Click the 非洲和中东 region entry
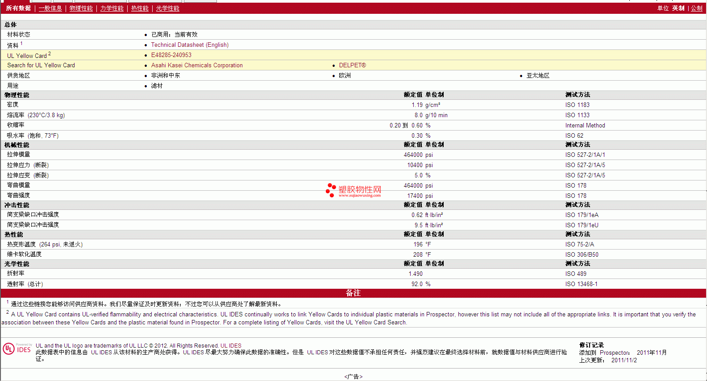This screenshot has height=381, width=707. 166,76
